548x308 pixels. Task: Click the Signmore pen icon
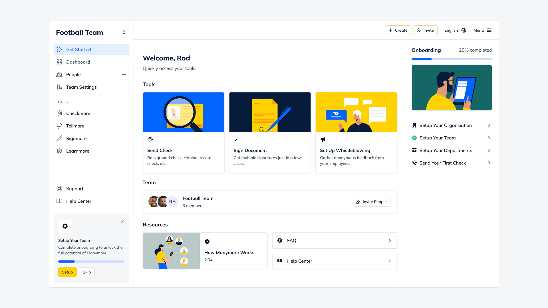(x=59, y=138)
